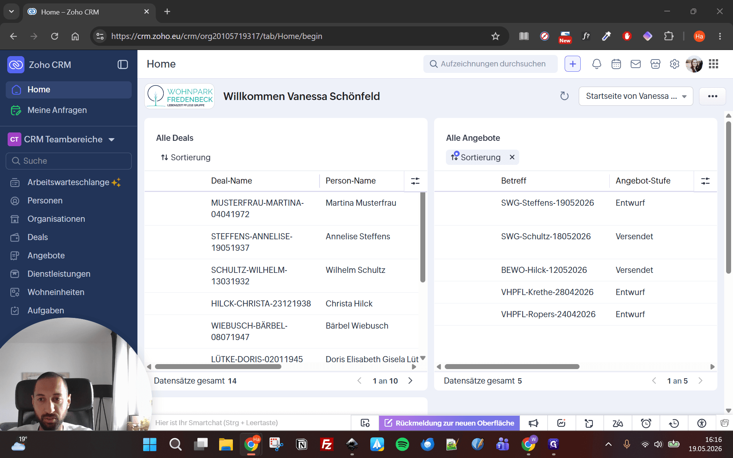Bookmark this page with the star icon
The height and width of the screenshot is (458, 733).
(x=496, y=36)
